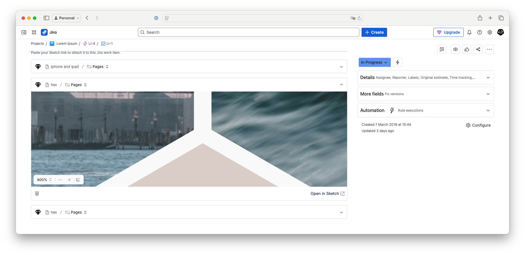Expand the More fields section
This screenshot has height=255, width=525.
click(x=426, y=94)
